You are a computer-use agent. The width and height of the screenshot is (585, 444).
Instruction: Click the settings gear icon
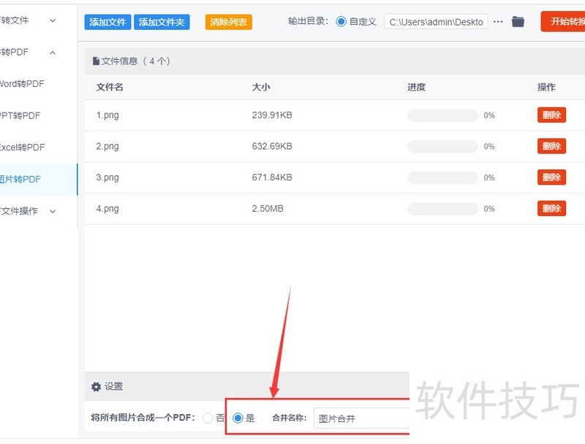pos(96,387)
